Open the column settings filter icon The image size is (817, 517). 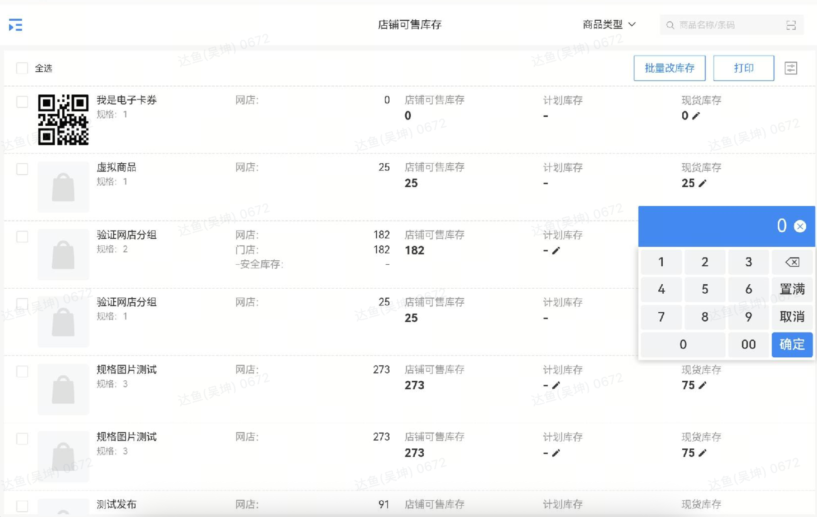[x=790, y=68]
